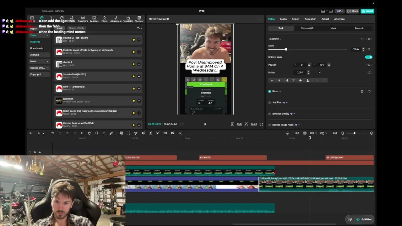Image resolution: width=402 pixels, height=226 pixels.
Task: Click the fullscreen preview icon
Action: pyautogui.click(x=261, y=124)
